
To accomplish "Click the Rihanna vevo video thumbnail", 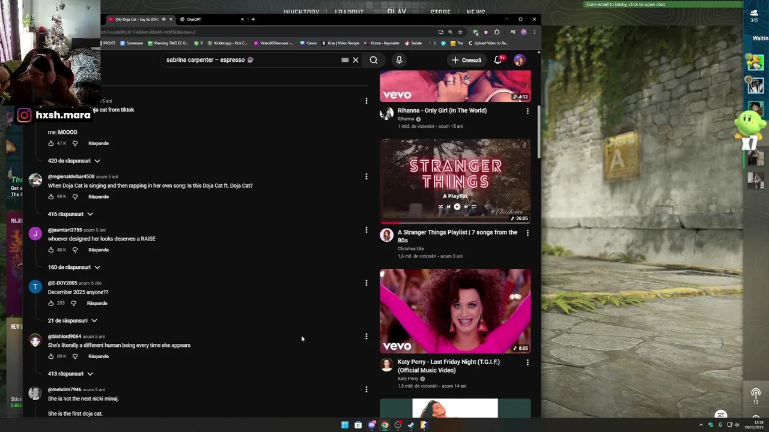I will 455,86.
